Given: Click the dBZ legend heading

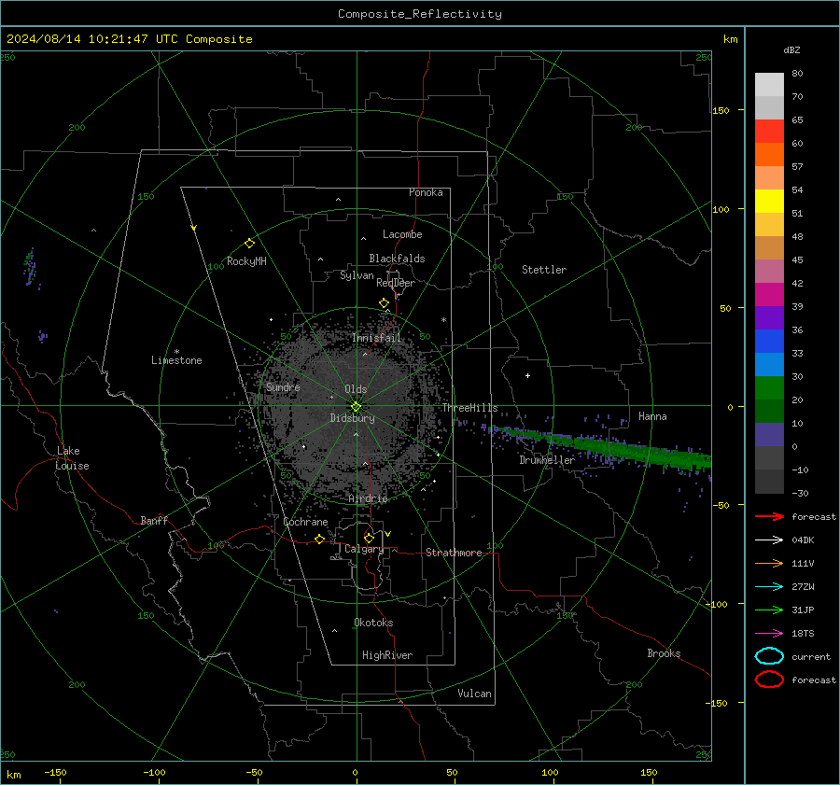Looking at the screenshot, I should click(x=791, y=49).
